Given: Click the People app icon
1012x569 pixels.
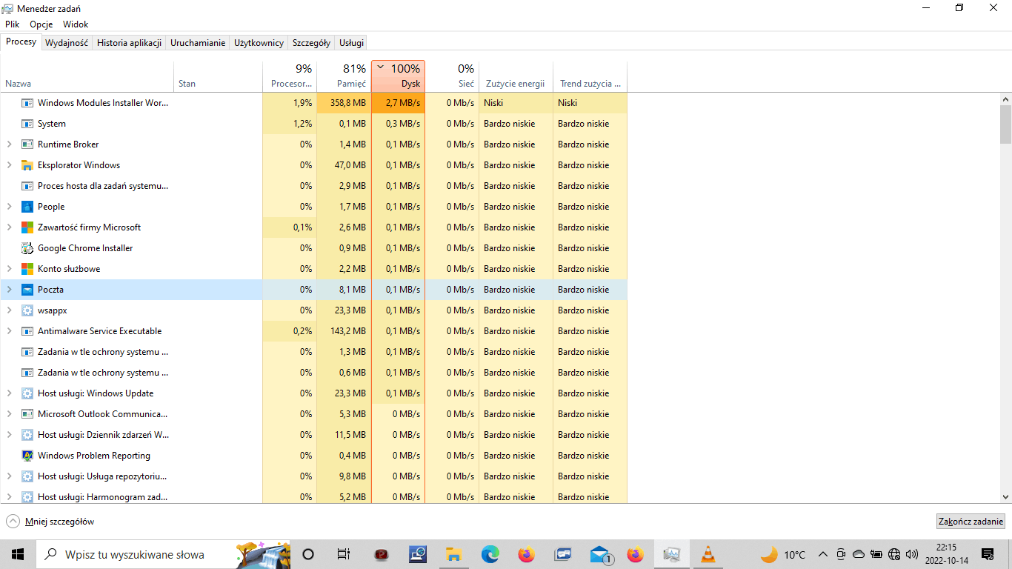Looking at the screenshot, I should pyautogui.click(x=27, y=207).
